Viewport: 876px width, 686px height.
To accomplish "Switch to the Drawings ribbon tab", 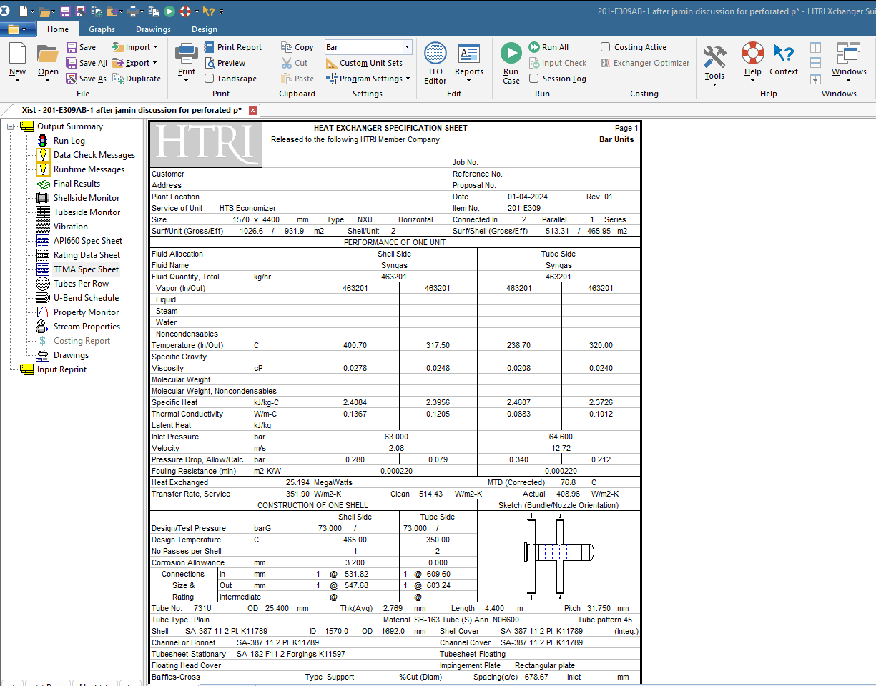I will coord(153,29).
